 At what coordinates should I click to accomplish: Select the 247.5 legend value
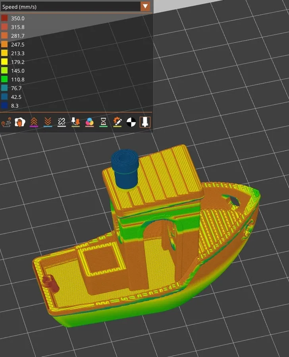[18, 44]
